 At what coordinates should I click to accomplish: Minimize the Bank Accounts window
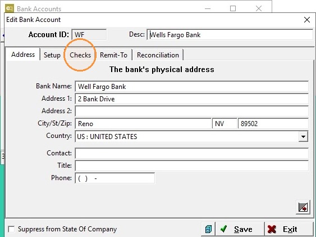pyautogui.click(x=208, y=8)
